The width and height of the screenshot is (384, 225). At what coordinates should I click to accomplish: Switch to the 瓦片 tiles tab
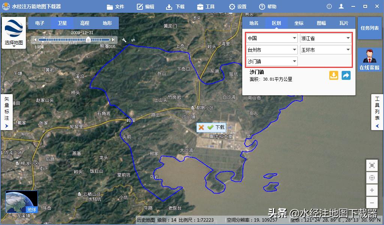coord(343,23)
